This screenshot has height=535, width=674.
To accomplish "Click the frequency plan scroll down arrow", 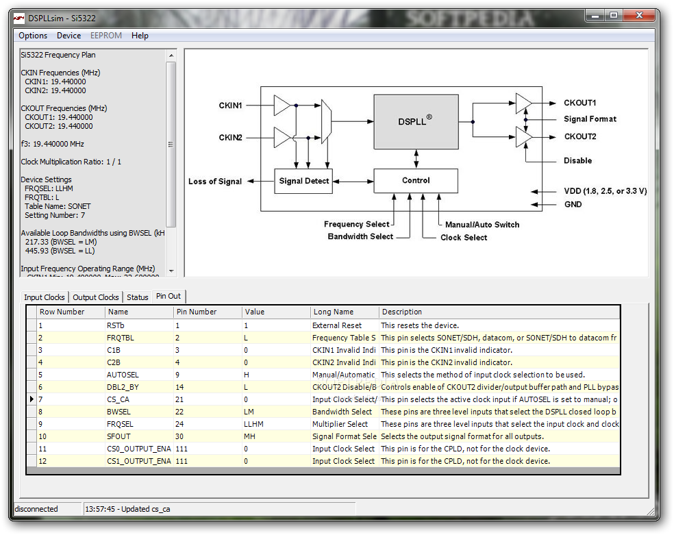I will tap(171, 271).
